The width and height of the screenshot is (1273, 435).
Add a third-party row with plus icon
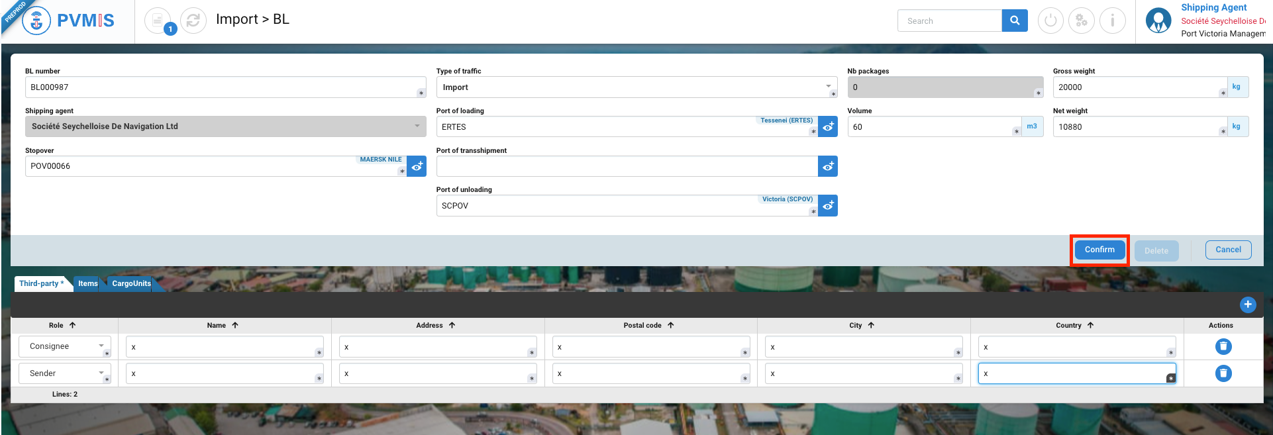(x=1247, y=305)
